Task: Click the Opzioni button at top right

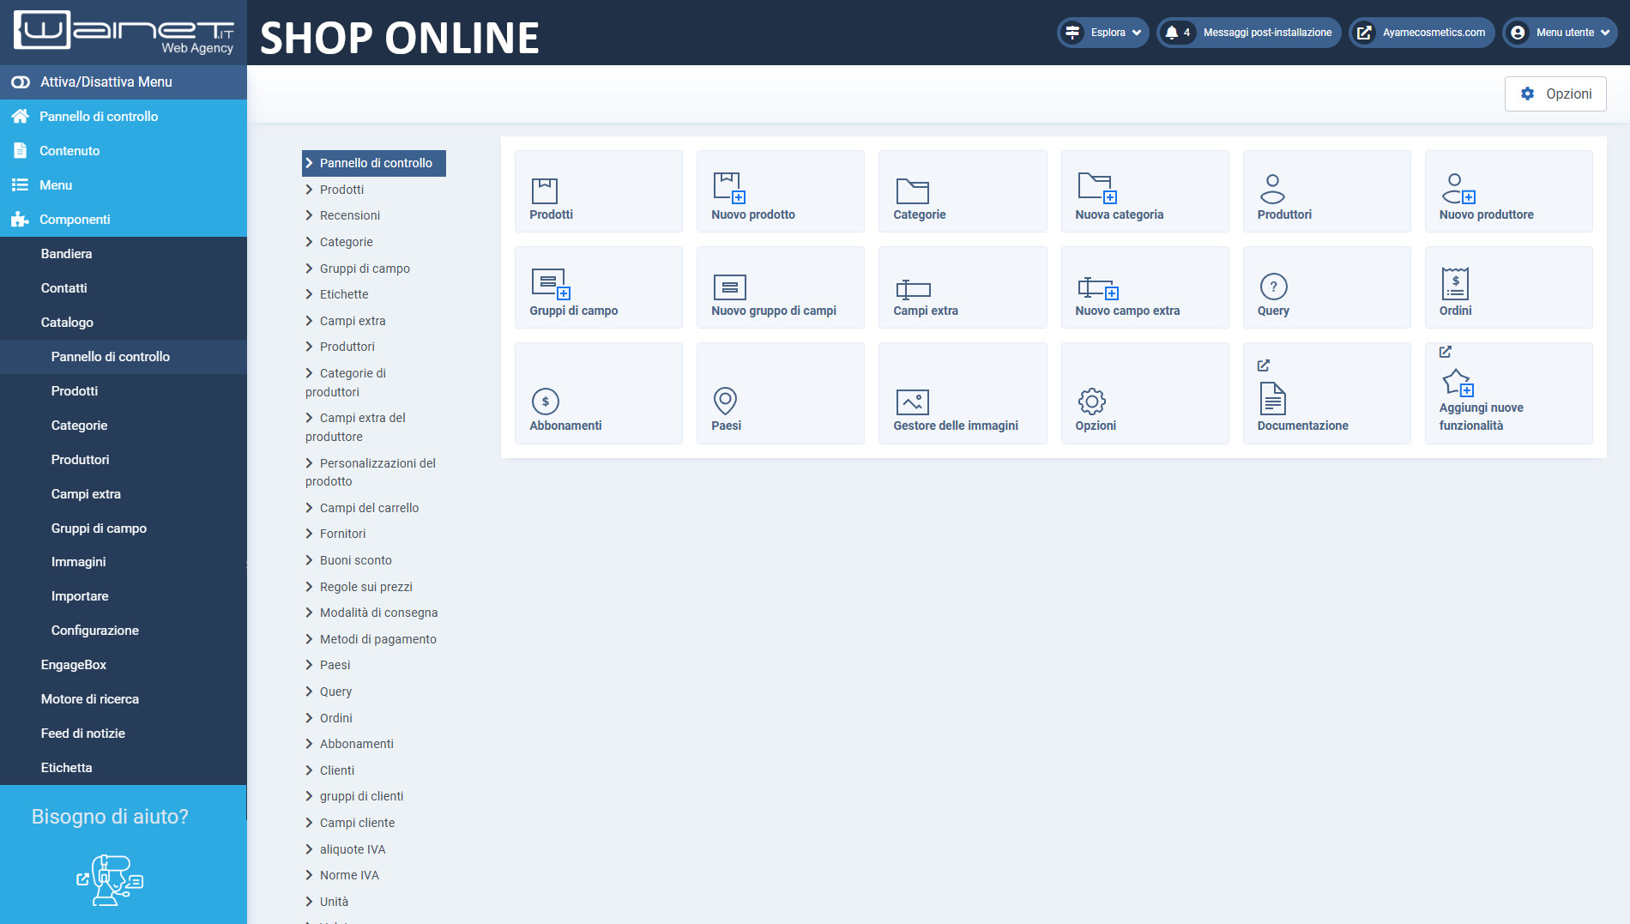Action: point(1555,94)
